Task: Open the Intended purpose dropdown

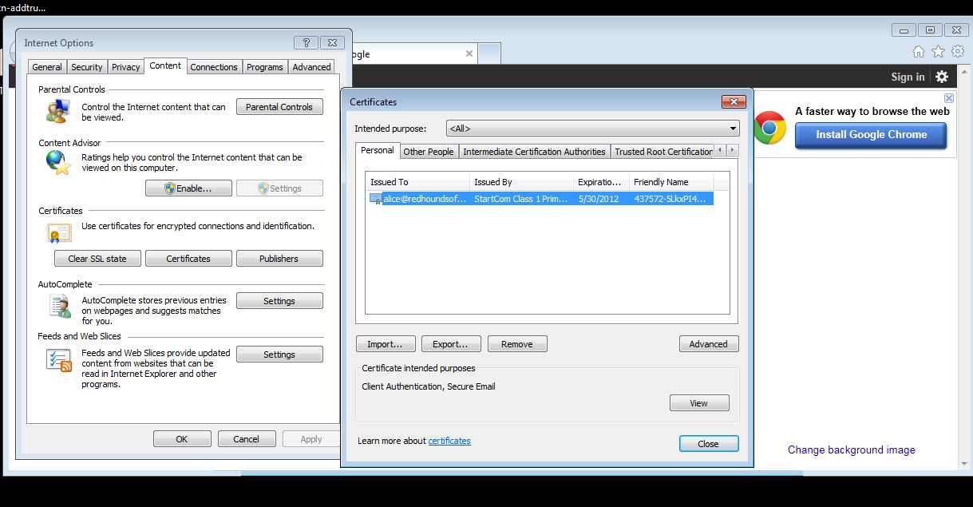Action: coord(592,129)
